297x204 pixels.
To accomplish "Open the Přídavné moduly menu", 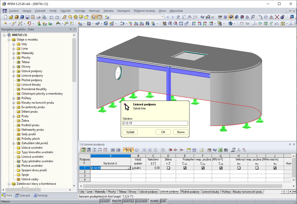I will 144,11.
